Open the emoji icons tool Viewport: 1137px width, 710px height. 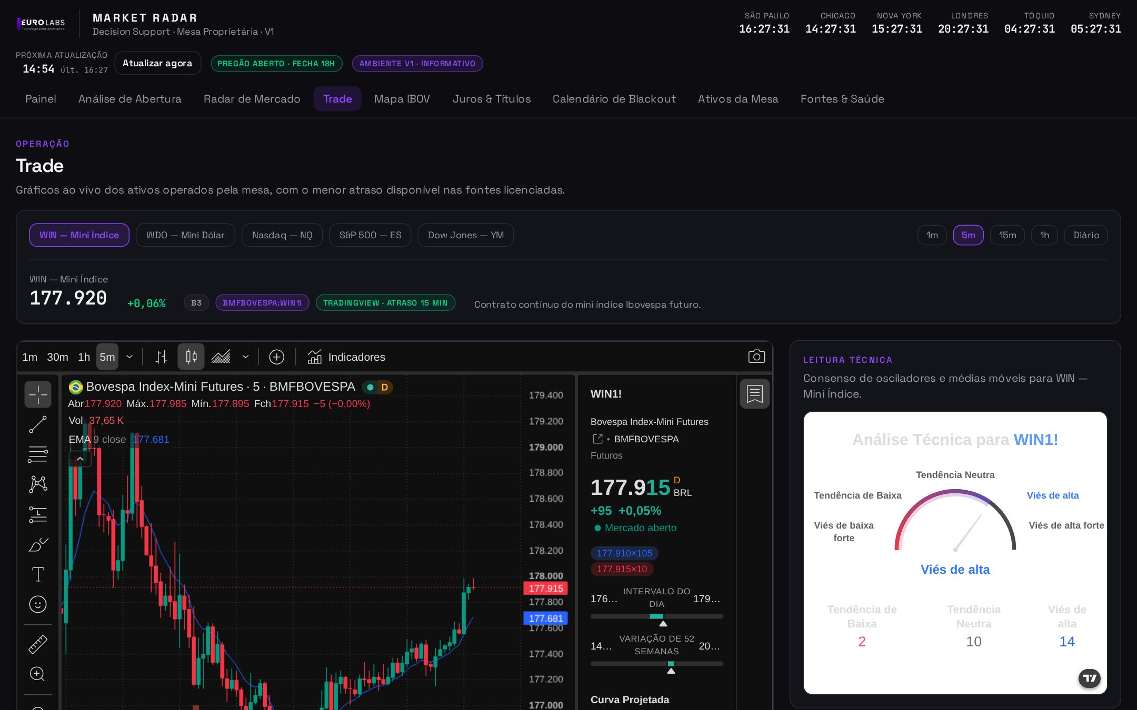click(x=38, y=604)
